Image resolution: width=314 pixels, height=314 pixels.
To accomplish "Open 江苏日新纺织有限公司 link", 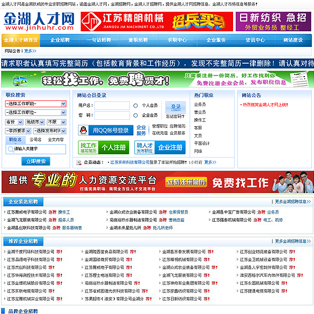I will click(x=182, y=299).
